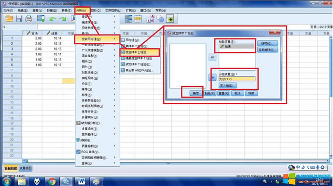Screen dimensions: 333x186
Task: Click the horizontal scrollbar under data grid
Action: 176,161
